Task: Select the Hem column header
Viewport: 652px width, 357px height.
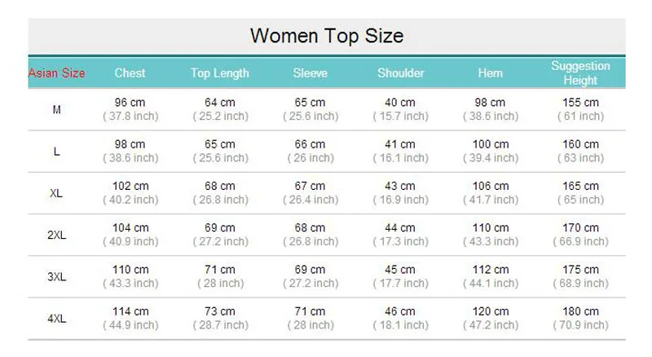Action: click(x=491, y=73)
